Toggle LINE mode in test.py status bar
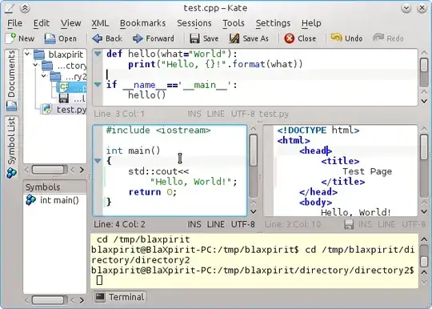Viewport: 432px width, 309px height. pyautogui.click(x=215, y=114)
